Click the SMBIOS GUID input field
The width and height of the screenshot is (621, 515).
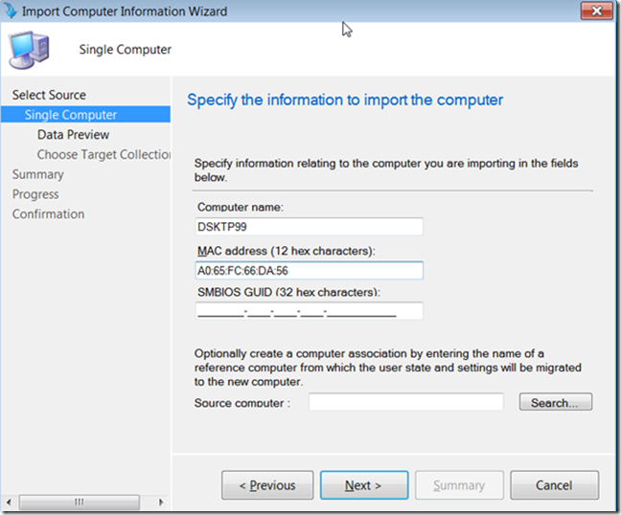(x=310, y=311)
